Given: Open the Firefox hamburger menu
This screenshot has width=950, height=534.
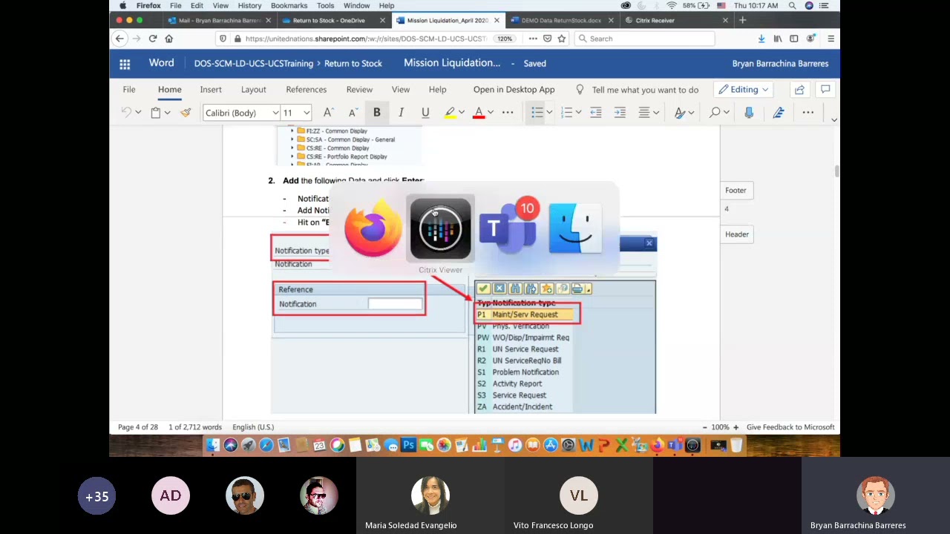Looking at the screenshot, I should tap(831, 39).
